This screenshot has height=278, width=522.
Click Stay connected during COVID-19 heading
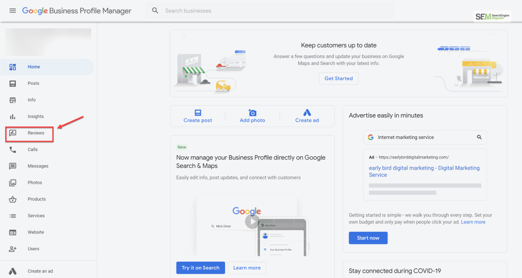395,271
